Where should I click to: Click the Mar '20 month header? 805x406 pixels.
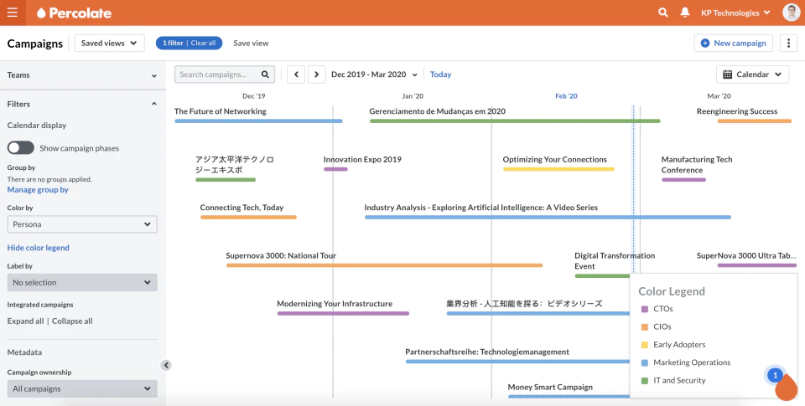point(719,96)
